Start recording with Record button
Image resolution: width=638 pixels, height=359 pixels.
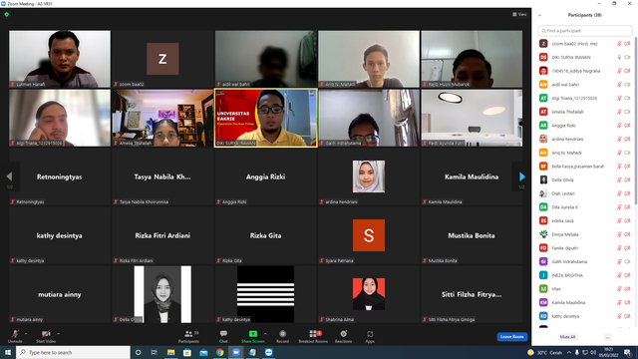tap(282, 336)
